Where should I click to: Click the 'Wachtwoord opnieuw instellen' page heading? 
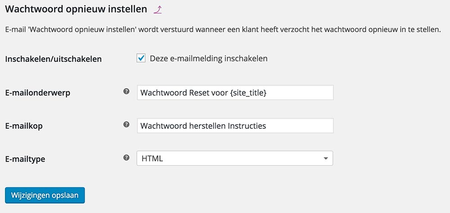coord(76,9)
